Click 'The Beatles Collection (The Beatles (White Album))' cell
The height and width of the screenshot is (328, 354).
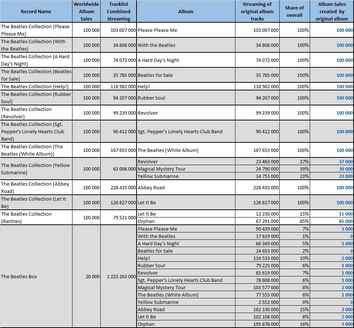pyautogui.click(x=36, y=150)
